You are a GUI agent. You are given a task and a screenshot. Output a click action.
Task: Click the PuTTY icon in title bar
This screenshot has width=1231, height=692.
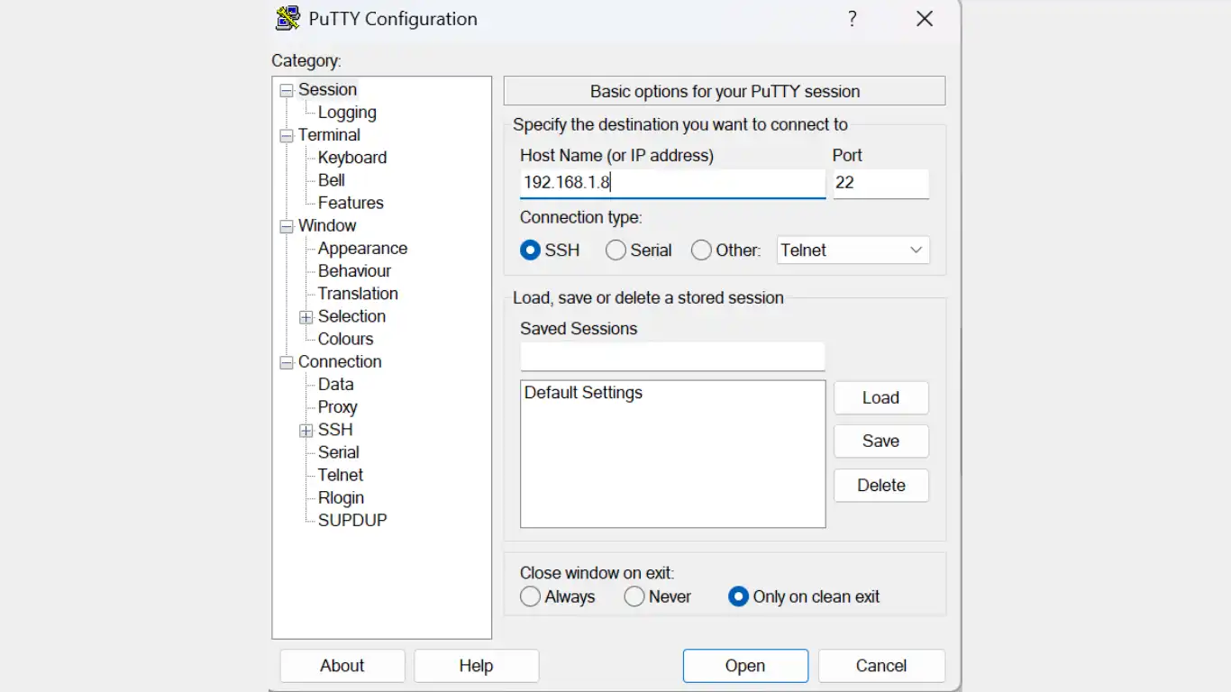[x=287, y=19]
